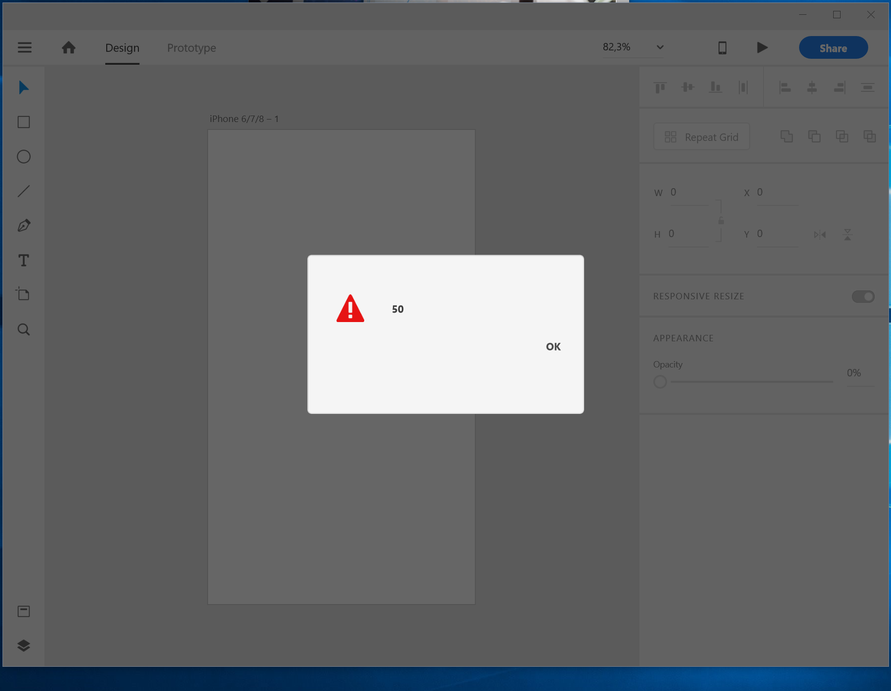Start prototype preview with the play icon
Image resolution: width=891 pixels, height=691 pixels.
pyautogui.click(x=762, y=47)
